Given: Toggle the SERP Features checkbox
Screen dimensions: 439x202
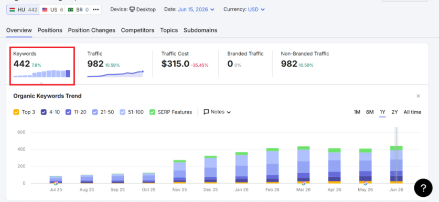Looking at the screenshot, I should 152,112.
